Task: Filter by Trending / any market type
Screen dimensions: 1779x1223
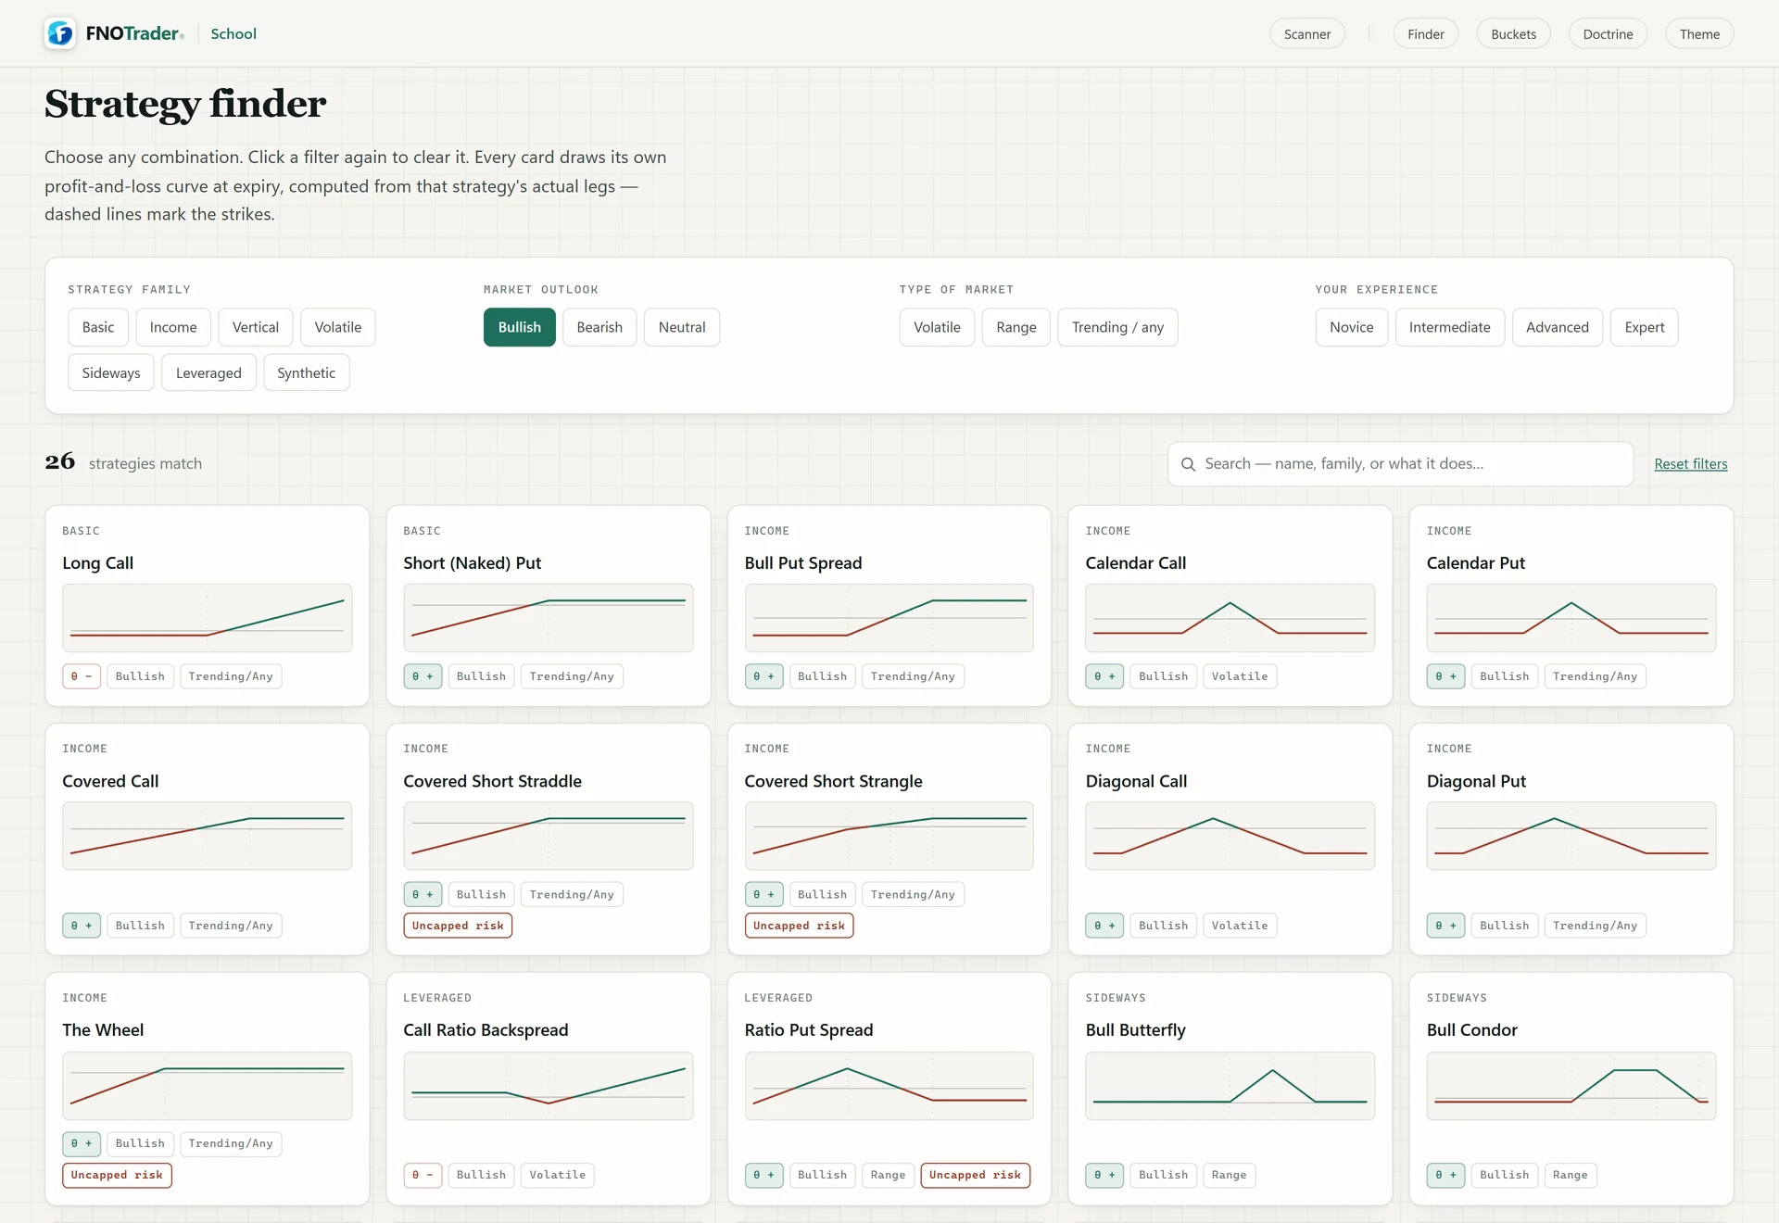Action: (x=1117, y=327)
